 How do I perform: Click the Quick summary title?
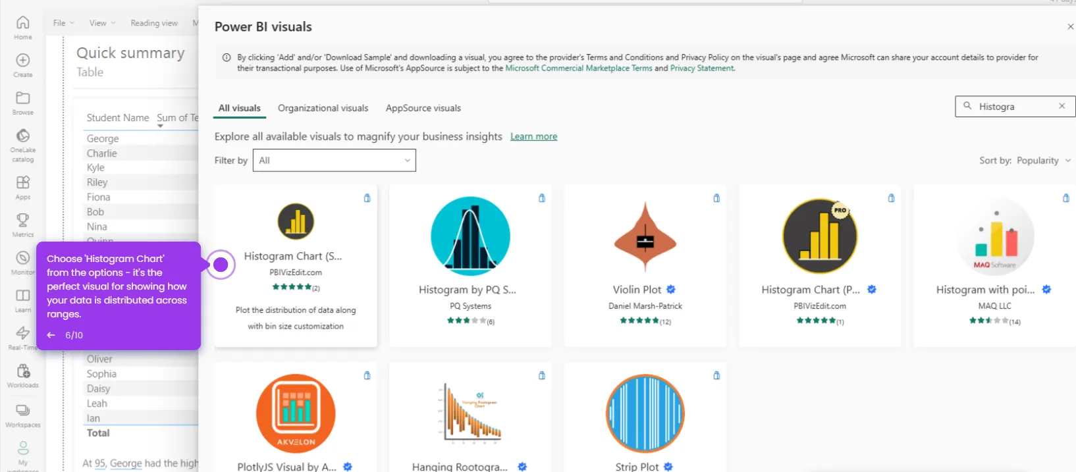[130, 53]
